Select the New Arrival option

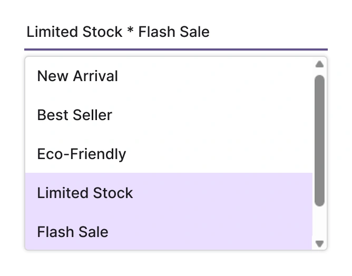click(x=77, y=76)
